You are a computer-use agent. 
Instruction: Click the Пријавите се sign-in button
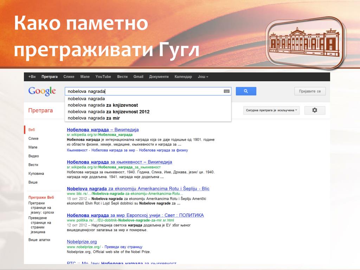[x=310, y=91]
